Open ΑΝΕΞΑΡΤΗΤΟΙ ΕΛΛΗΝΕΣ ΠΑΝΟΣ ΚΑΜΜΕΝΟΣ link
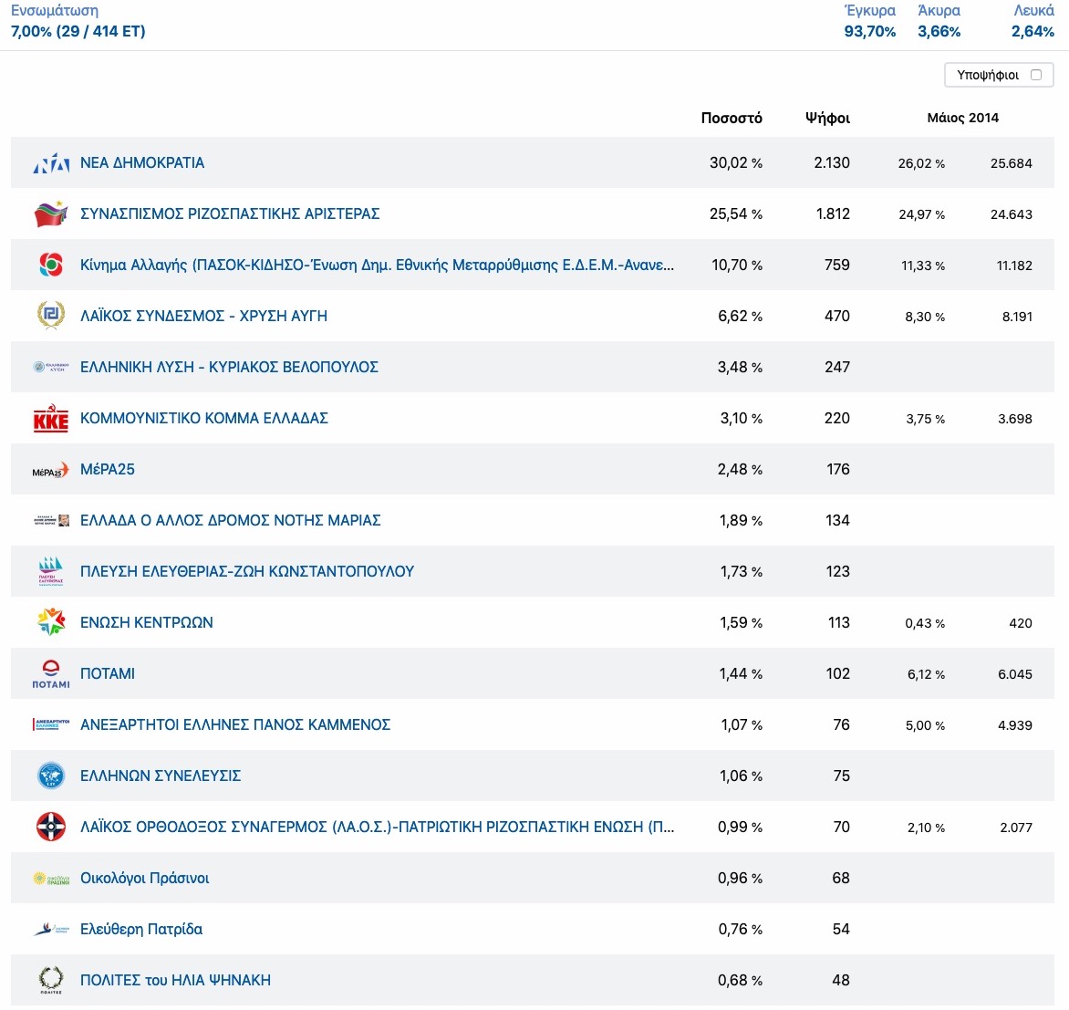This screenshot has width=1069, height=1010. 235,724
